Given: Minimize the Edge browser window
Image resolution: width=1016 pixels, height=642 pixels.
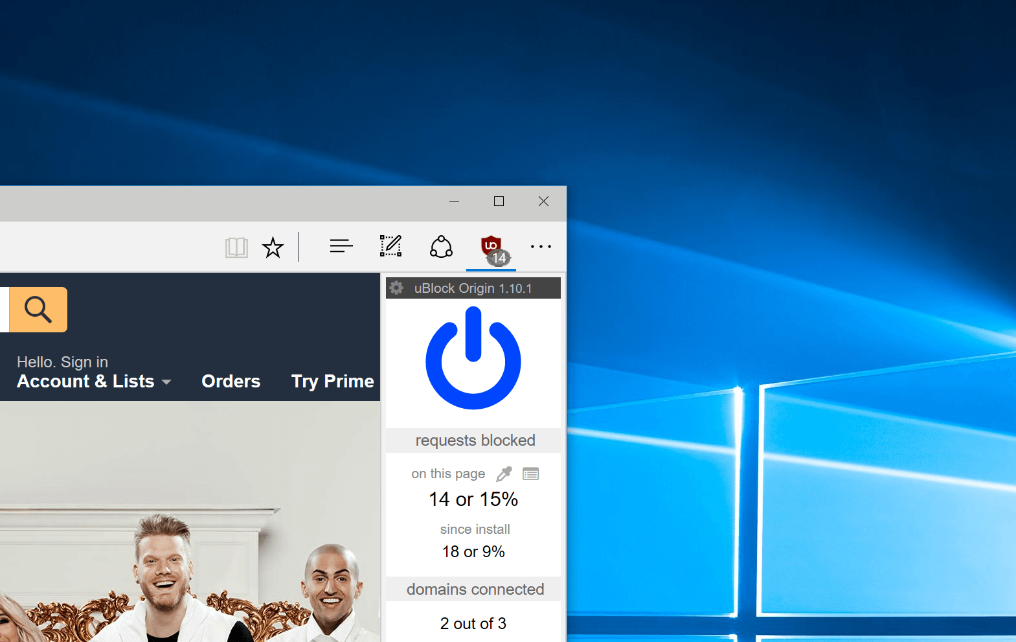Looking at the screenshot, I should 455,201.
